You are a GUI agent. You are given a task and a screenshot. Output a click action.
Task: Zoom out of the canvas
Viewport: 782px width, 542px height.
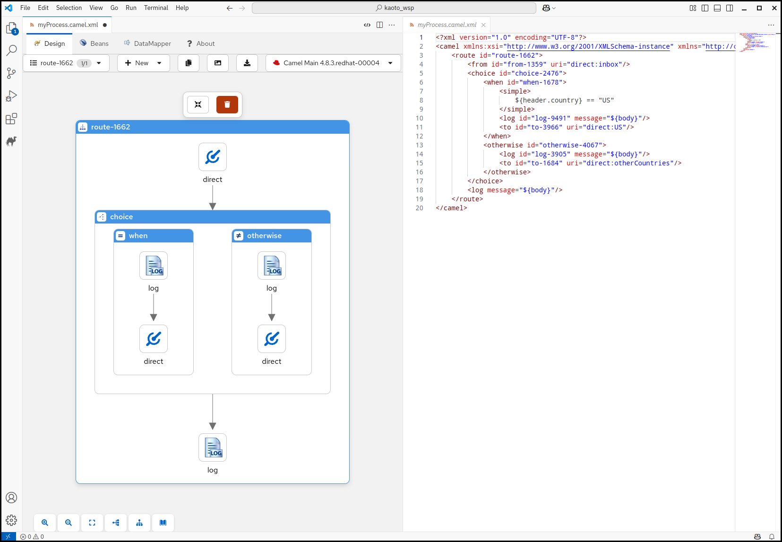(x=69, y=523)
